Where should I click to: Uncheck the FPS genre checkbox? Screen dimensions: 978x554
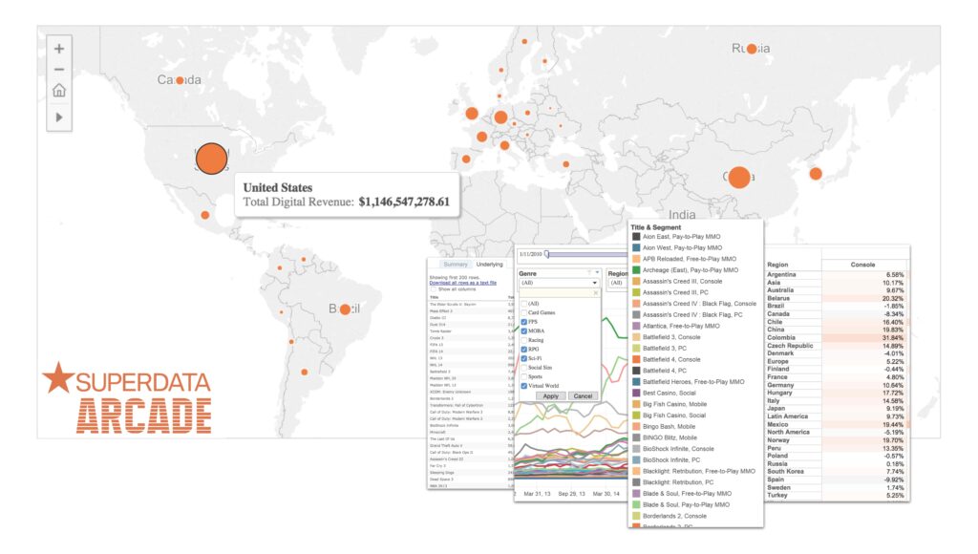pos(524,322)
